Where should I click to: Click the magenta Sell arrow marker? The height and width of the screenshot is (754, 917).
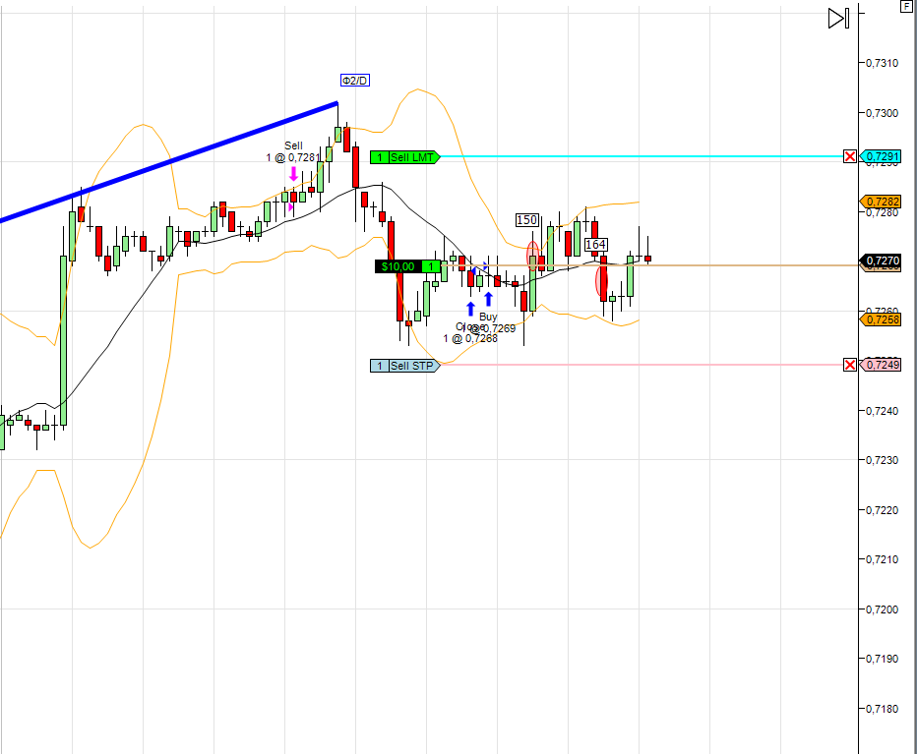point(293,174)
